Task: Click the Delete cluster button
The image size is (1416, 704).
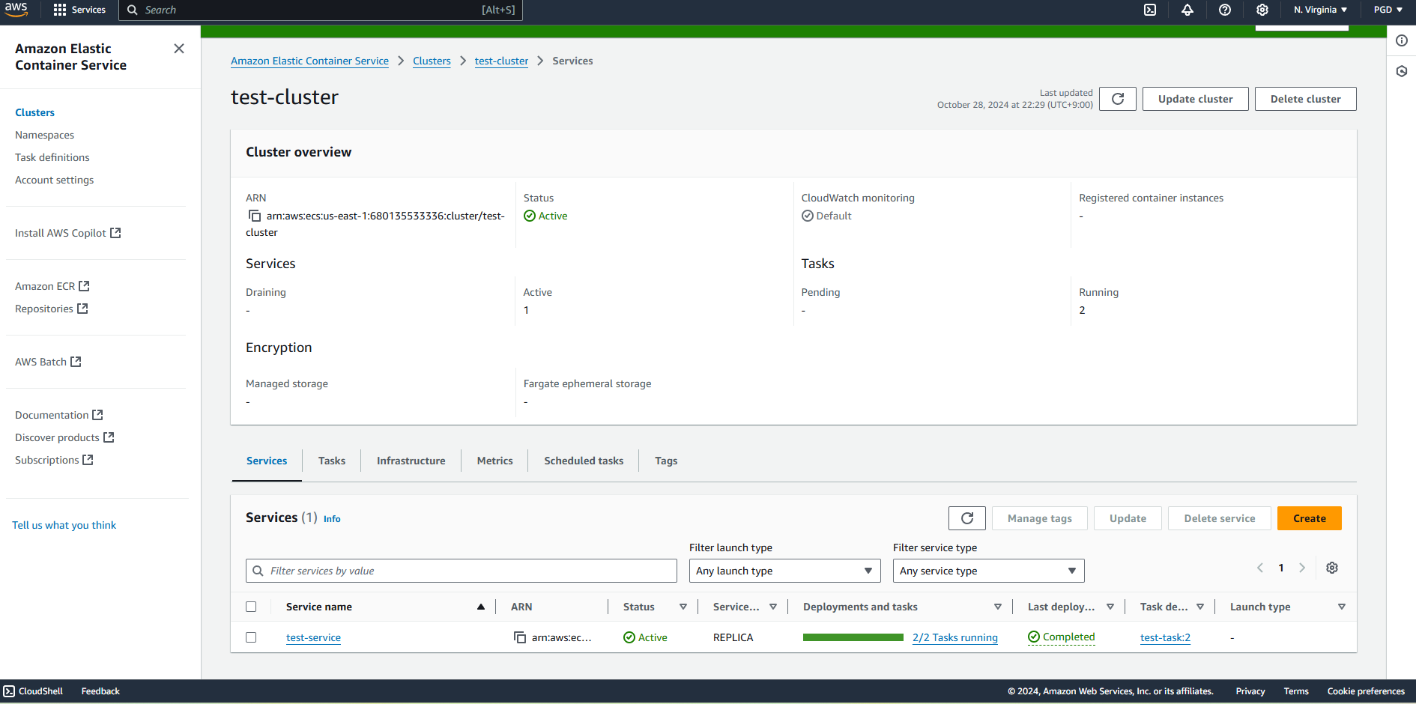Action: [x=1306, y=99]
